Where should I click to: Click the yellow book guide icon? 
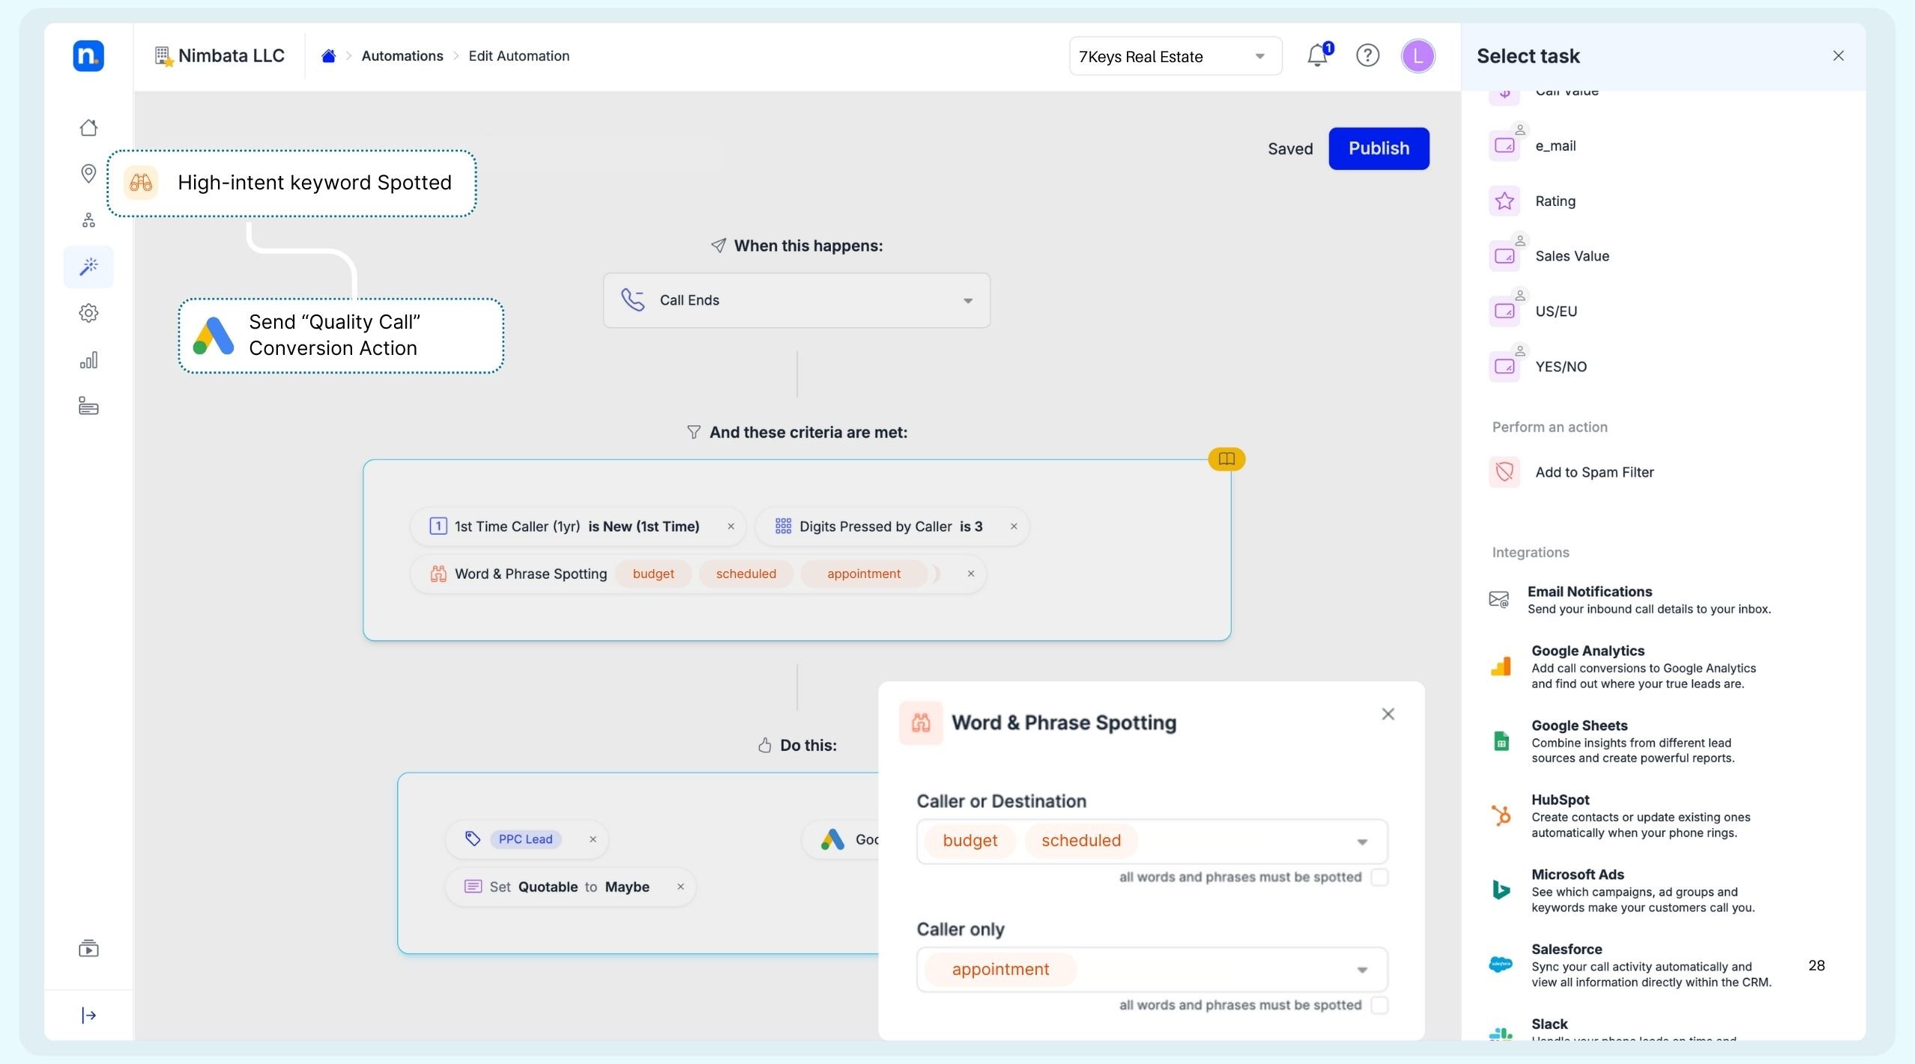(1226, 459)
